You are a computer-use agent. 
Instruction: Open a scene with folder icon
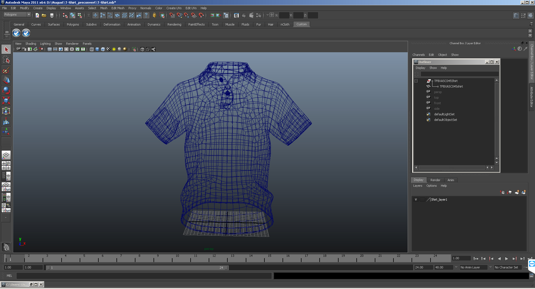44,15
